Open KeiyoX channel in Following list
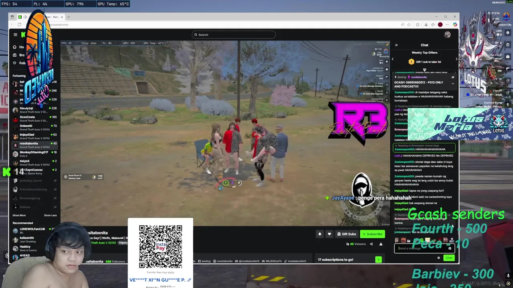Screen dimensions: 513x288 point(35,163)
